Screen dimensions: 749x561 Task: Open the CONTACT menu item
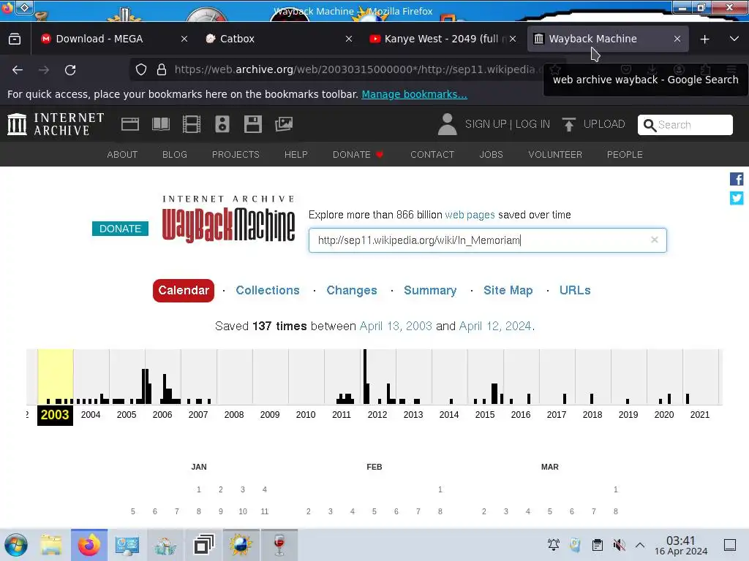(432, 155)
